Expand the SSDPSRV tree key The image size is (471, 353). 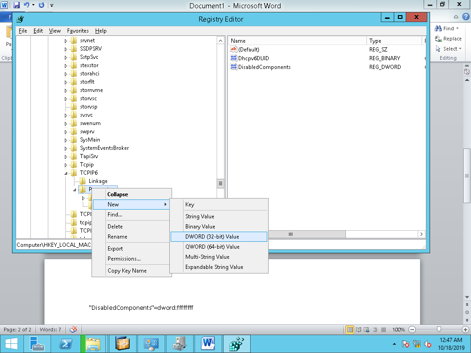pos(66,49)
